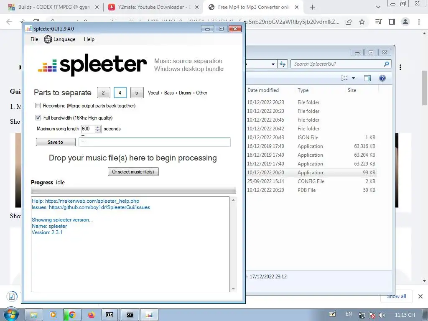Screen dimensions: 428x321
Task: Select 4 parts to separate
Action: (x=120, y=92)
